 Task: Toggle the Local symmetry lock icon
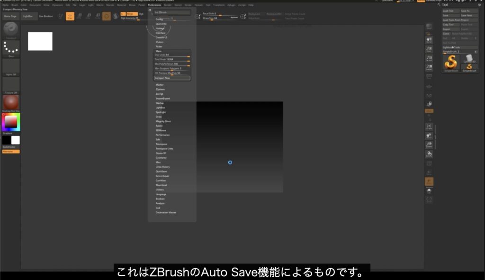click(x=429, y=104)
